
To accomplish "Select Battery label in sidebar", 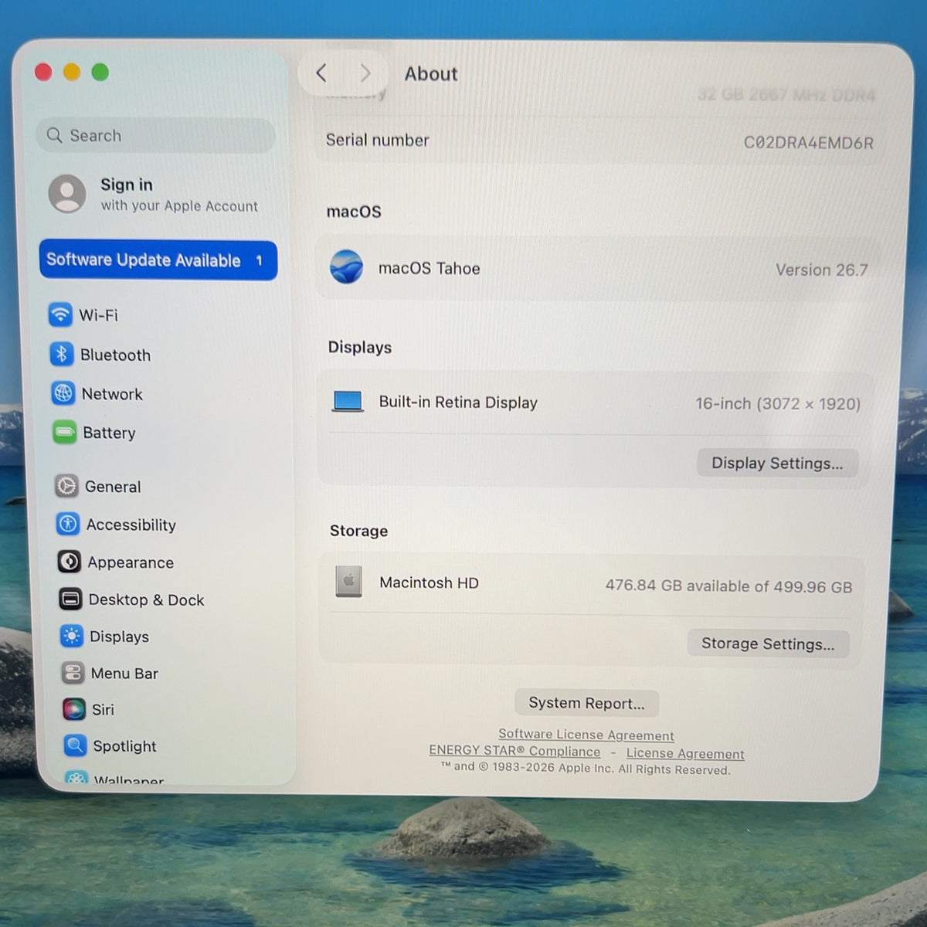I will (x=109, y=433).
